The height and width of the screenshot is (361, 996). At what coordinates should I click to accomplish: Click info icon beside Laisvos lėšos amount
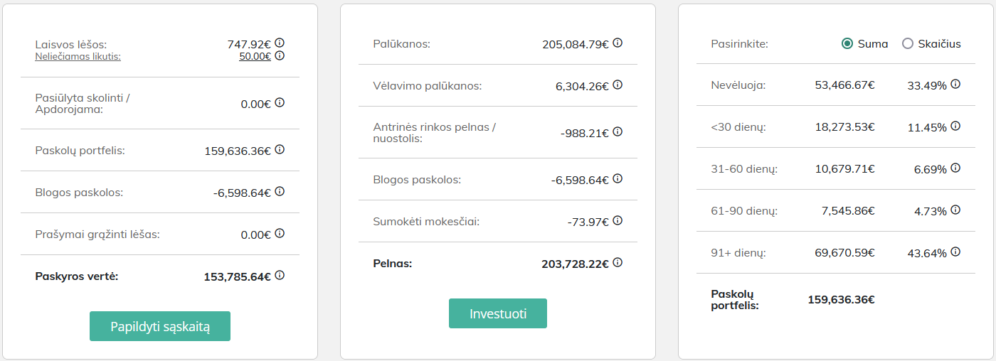[280, 43]
